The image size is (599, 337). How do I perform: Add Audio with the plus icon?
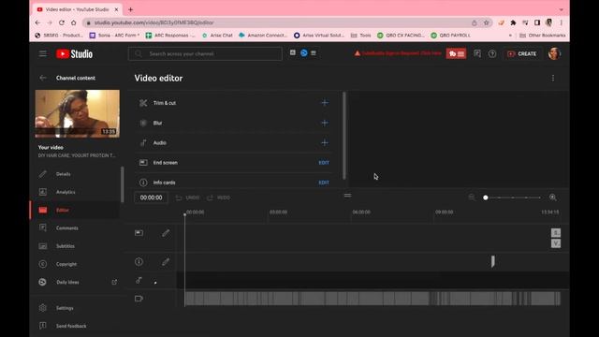pos(325,143)
